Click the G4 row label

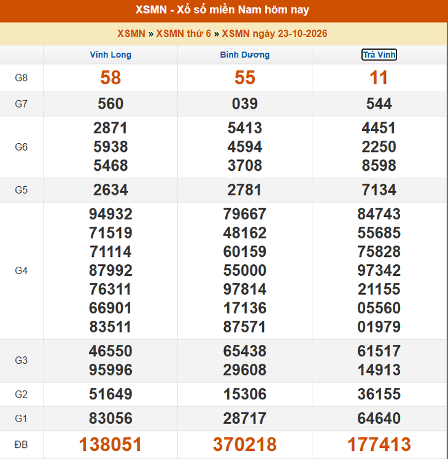pyautogui.click(x=21, y=271)
